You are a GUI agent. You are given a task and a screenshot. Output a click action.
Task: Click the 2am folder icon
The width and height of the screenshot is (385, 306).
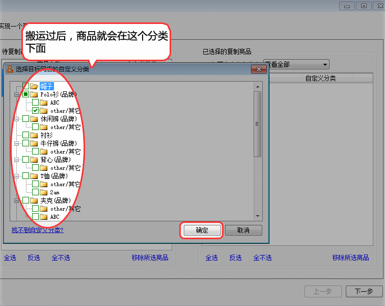point(43,192)
